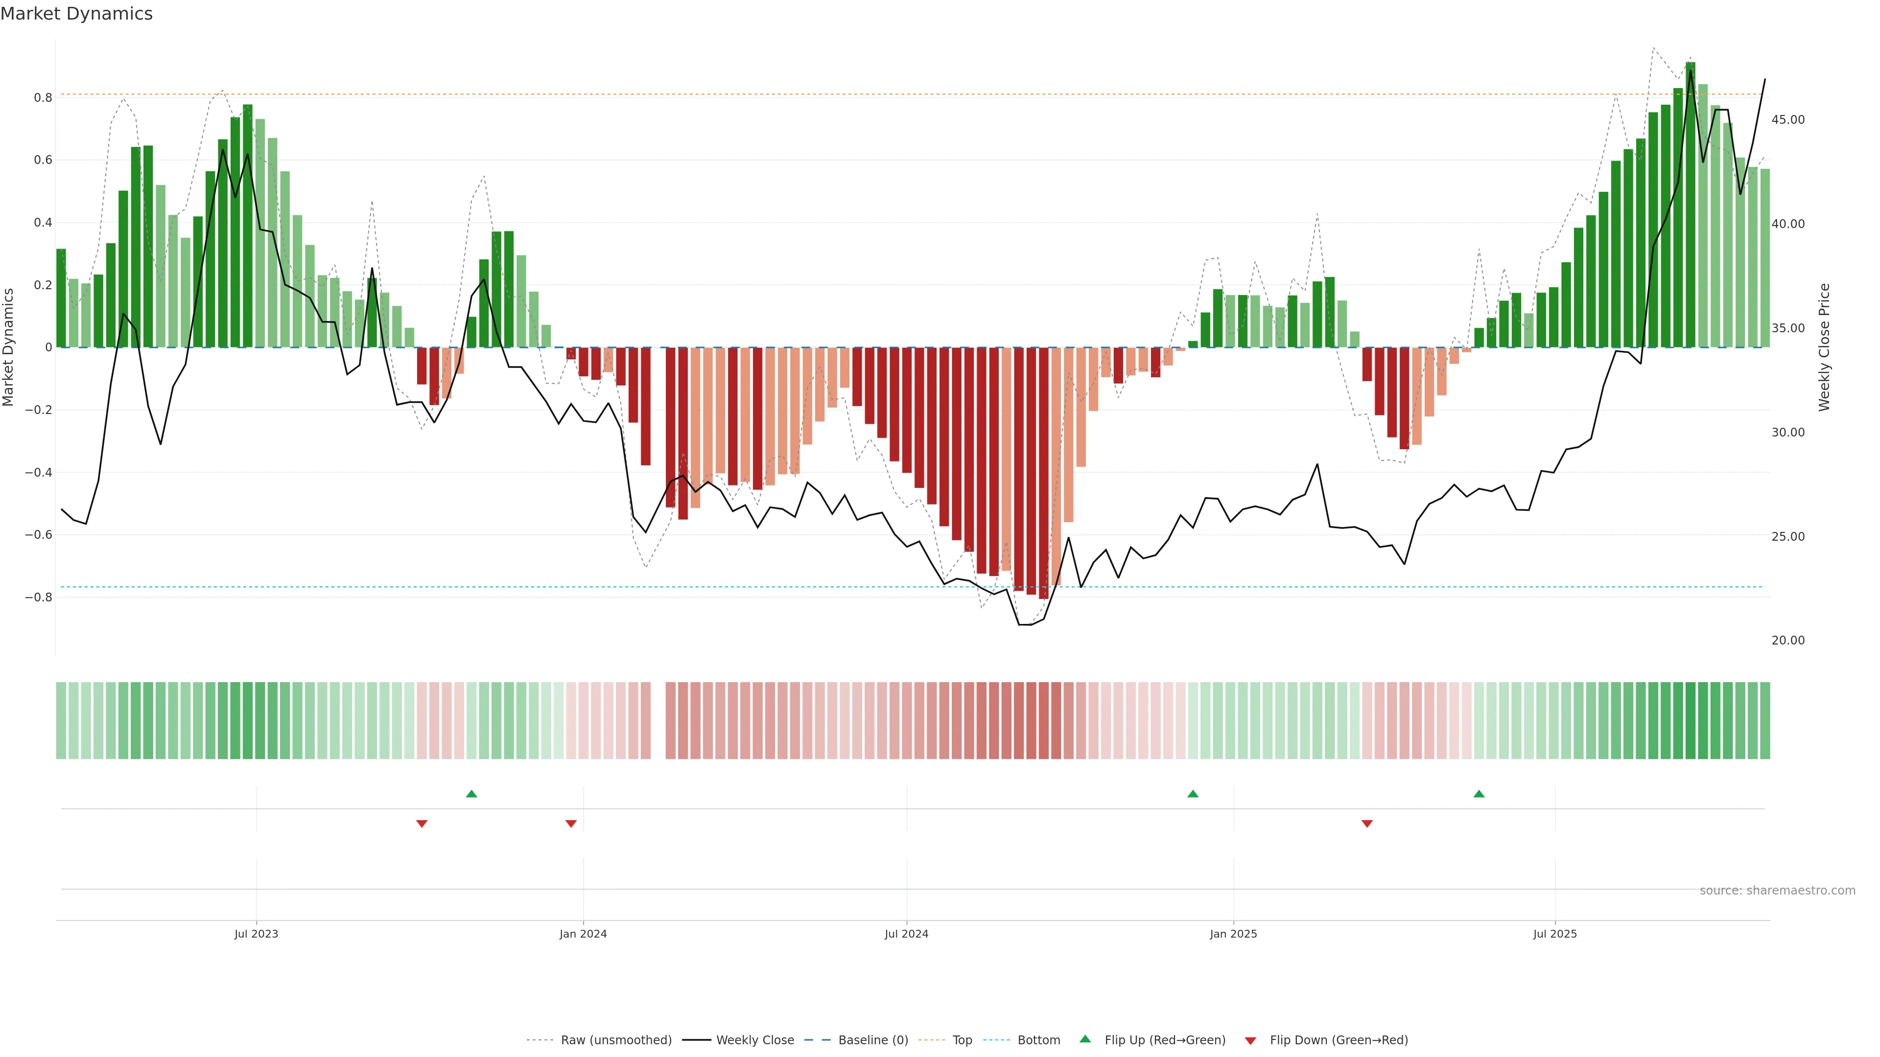This screenshot has height=1057, width=1880.
Task: Toggle the Weekly Close legend series
Action: pos(754,1040)
